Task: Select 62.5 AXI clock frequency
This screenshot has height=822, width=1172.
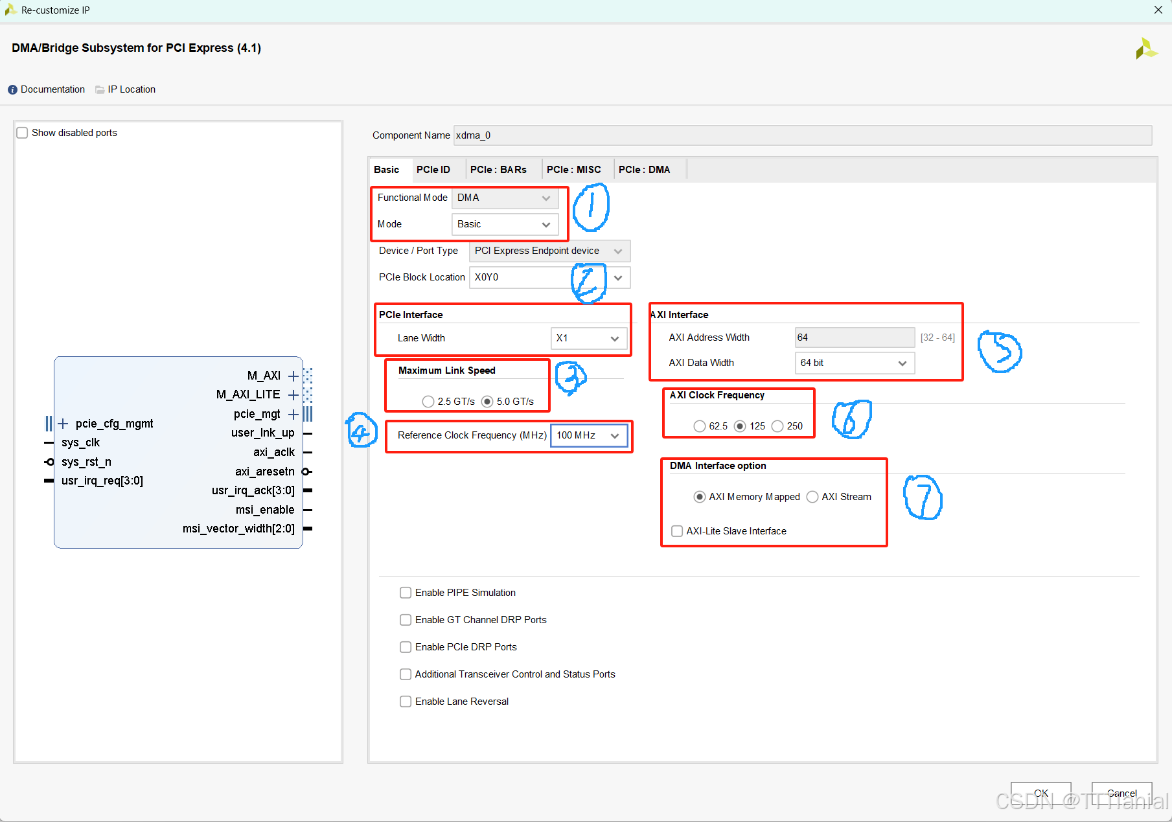Action: (x=699, y=426)
